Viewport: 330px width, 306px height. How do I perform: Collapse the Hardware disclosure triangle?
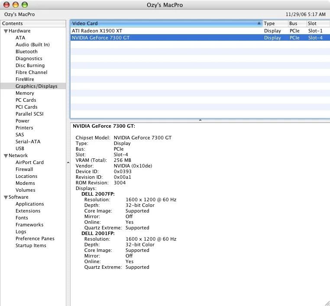6,31
